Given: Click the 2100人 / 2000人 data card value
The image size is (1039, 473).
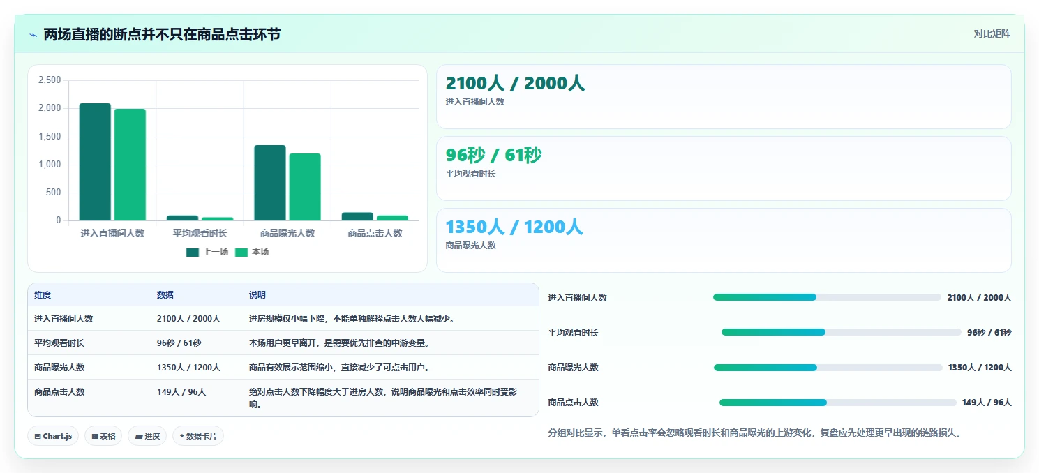Looking at the screenshot, I should [515, 83].
